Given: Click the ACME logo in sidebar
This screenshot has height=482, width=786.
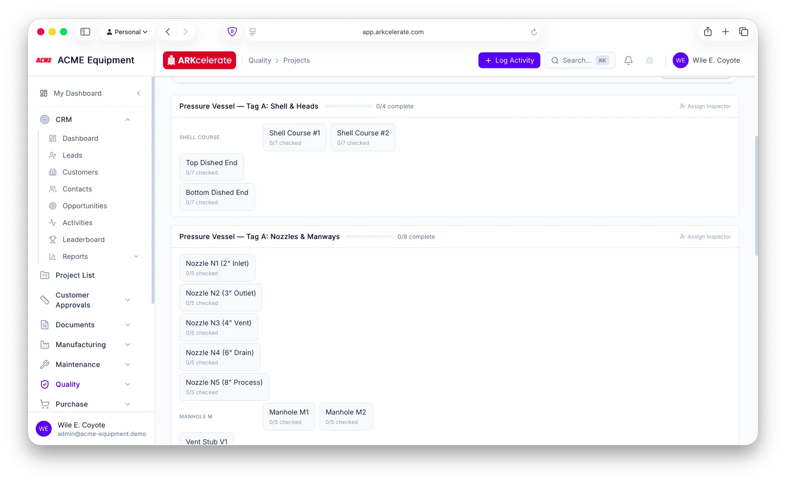Looking at the screenshot, I should click(x=44, y=60).
